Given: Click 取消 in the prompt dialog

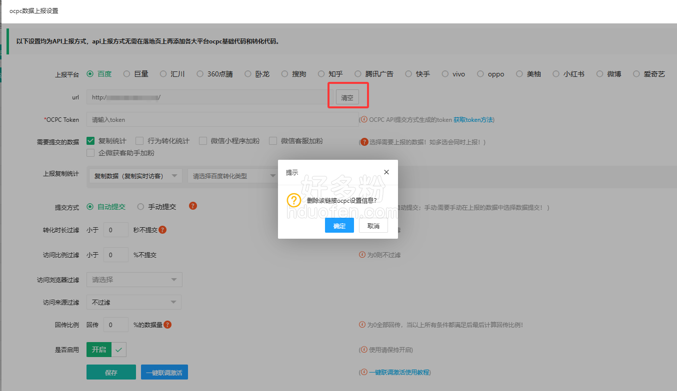Looking at the screenshot, I should [x=373, y=226].
